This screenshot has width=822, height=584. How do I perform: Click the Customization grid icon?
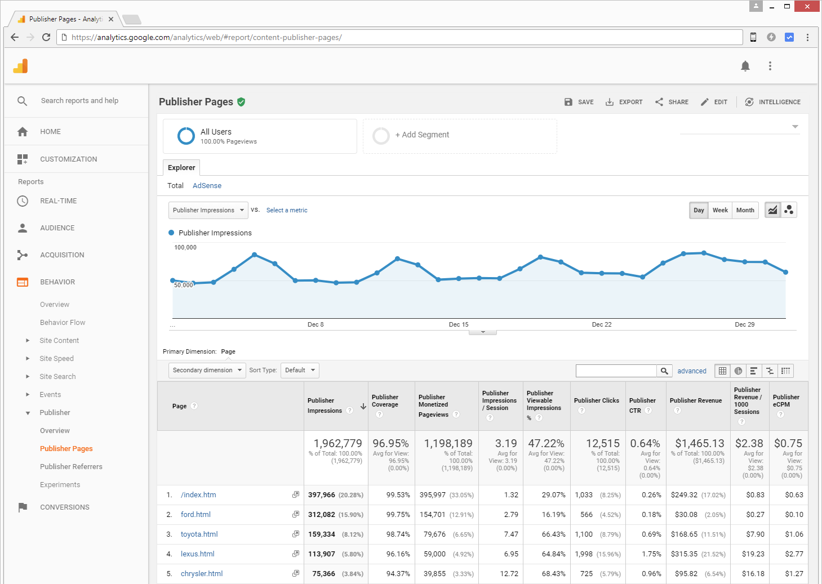pyautogui.click(x=23, y=159)
